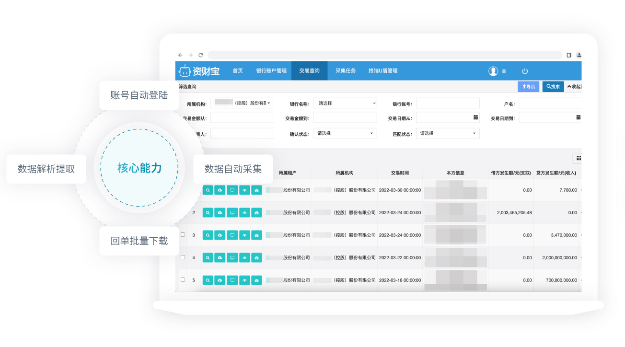Click the search magnifier icon in row 2

[208, 212]
